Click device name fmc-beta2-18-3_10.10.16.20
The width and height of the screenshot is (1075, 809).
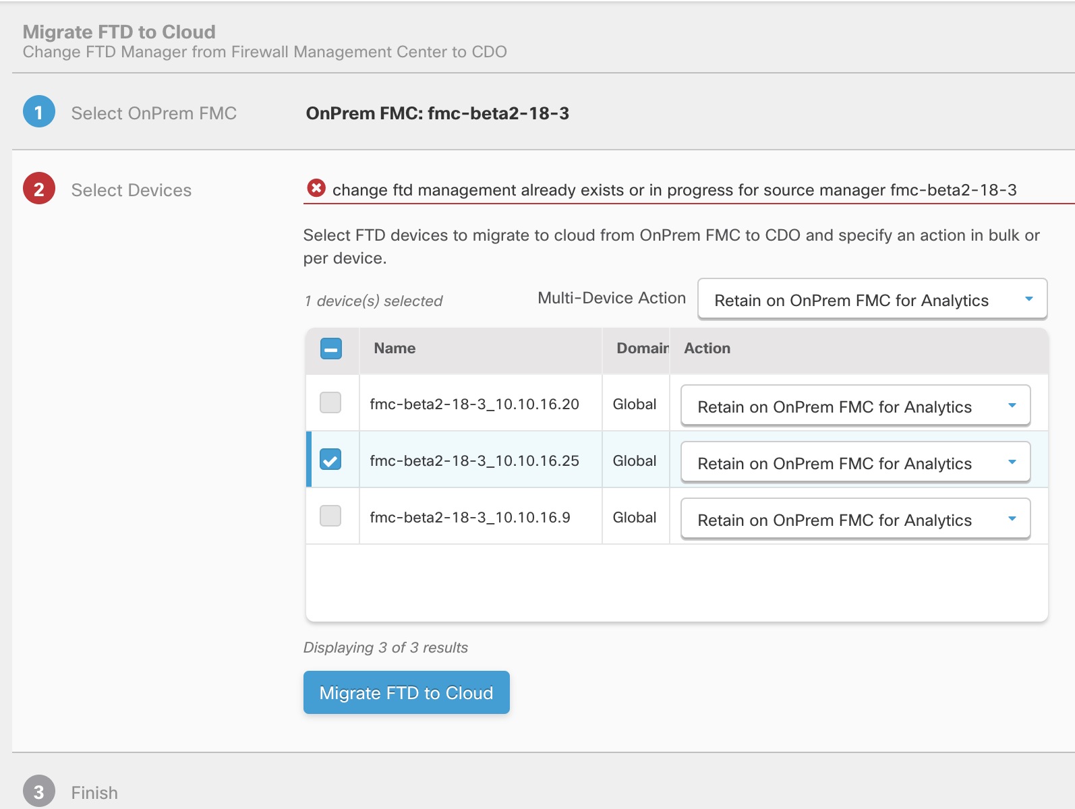(x=475, y=404)
